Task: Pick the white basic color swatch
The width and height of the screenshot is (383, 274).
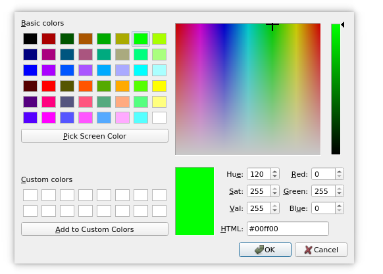Action: coord(159,118)
